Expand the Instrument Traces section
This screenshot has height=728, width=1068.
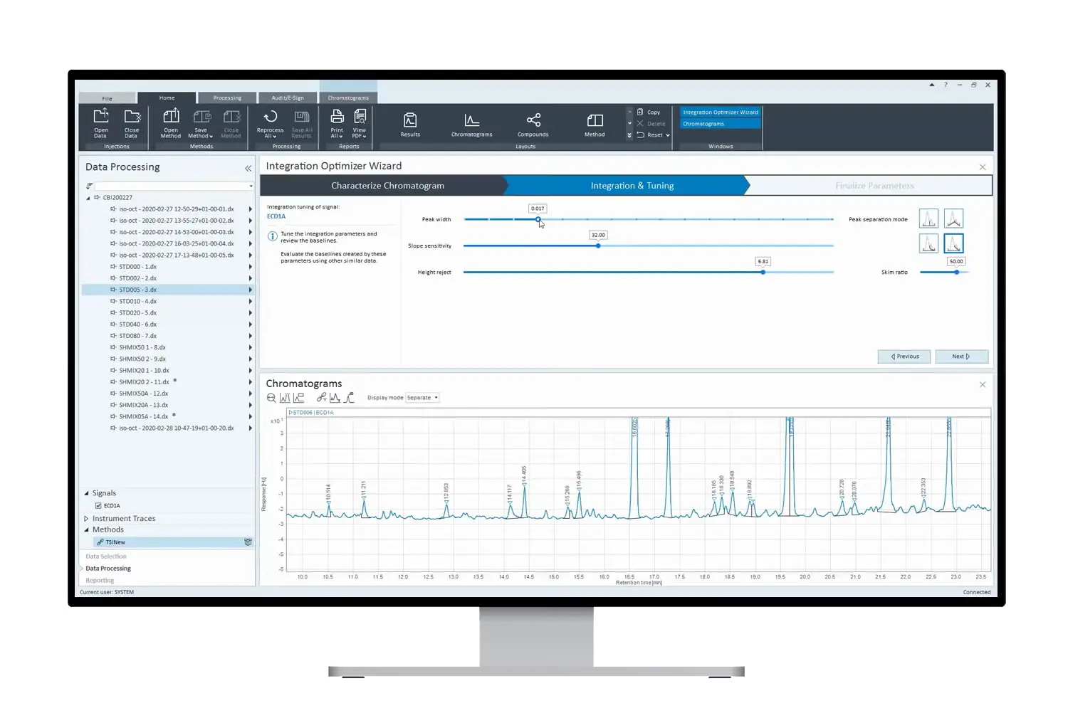(x=86, y=519)
